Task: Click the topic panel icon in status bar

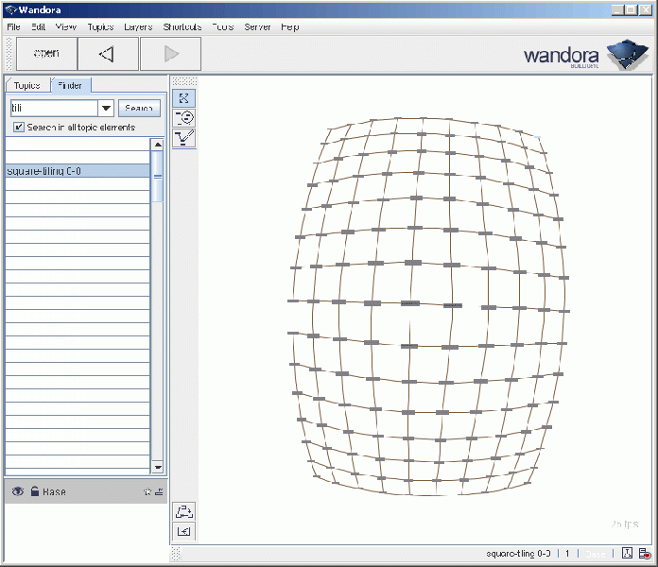Action: tap(627, 555)
